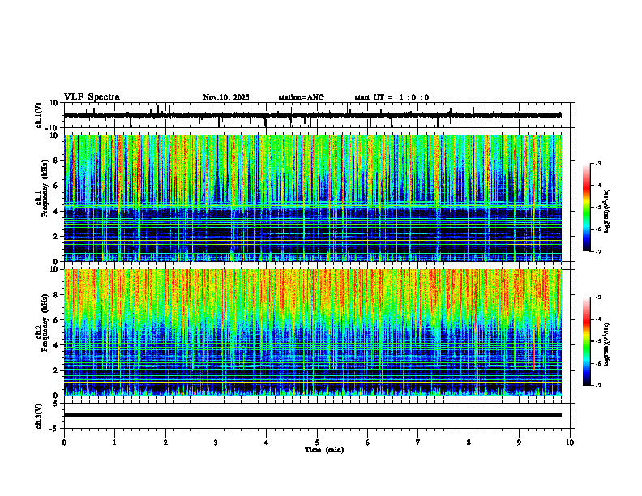642x496 pixels.
Task: Click the ch.1 "Frequency (kHz)" axis label
Action: (45, 188)
